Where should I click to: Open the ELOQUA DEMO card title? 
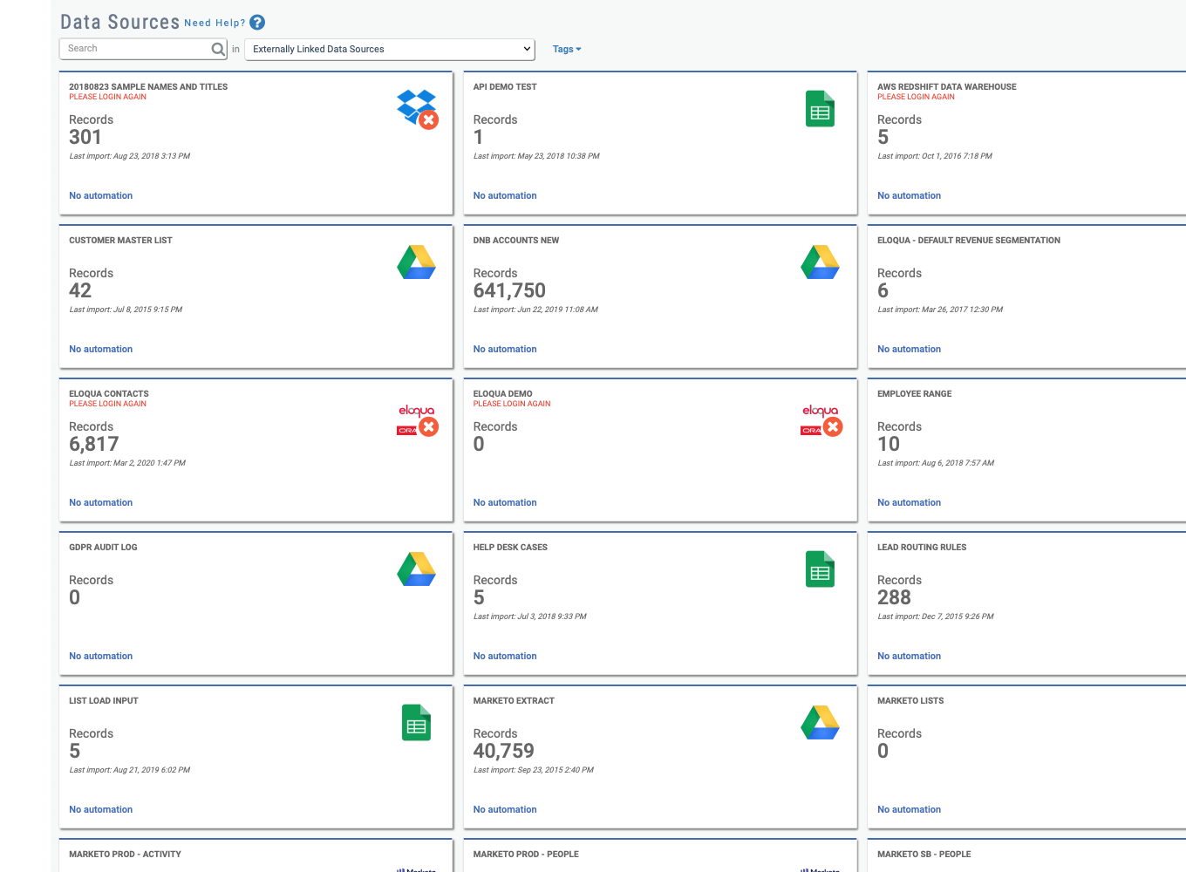(x=502, y=394)
